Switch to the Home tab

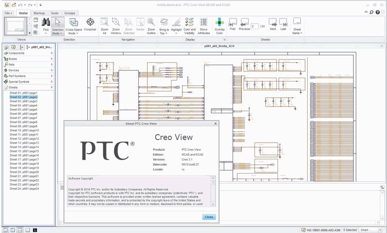click(x=23, y=13)
